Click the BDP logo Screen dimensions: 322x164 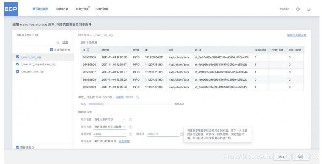[11, 9]
